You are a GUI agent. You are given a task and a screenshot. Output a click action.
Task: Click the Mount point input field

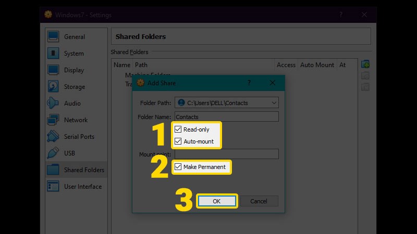coord(227,154)
